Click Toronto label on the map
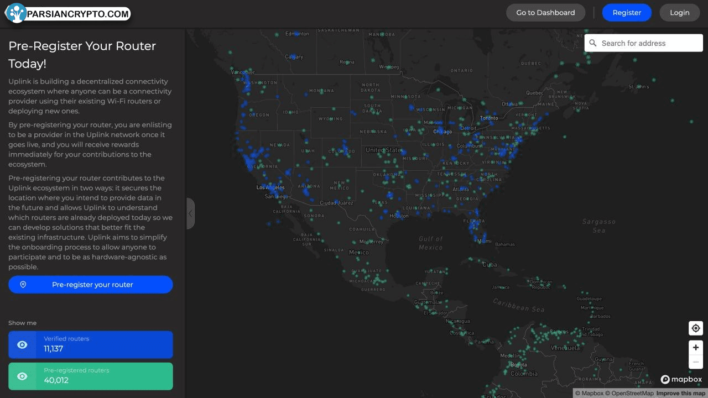This screenshot has width=708, height=398. coord(489,118)
